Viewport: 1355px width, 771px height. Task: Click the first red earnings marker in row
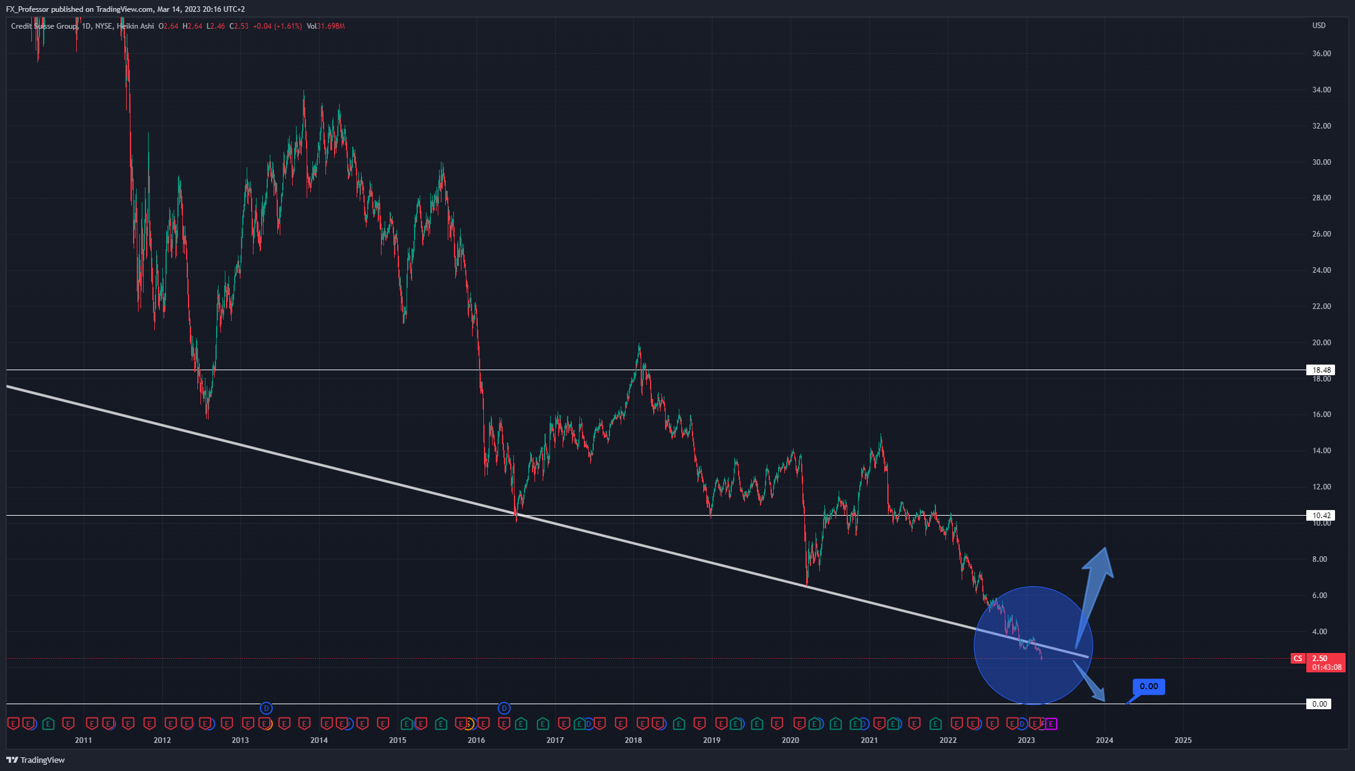[12, 724]
